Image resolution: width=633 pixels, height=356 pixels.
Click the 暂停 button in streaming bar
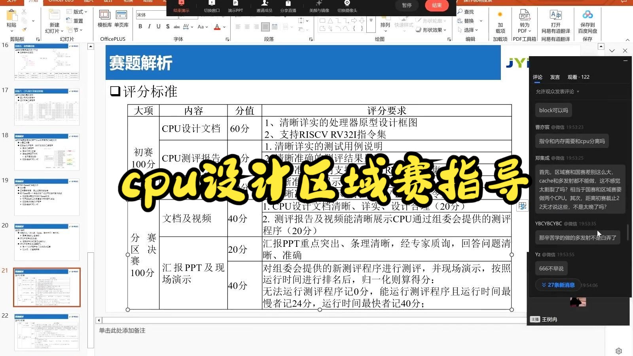[407, 6]
